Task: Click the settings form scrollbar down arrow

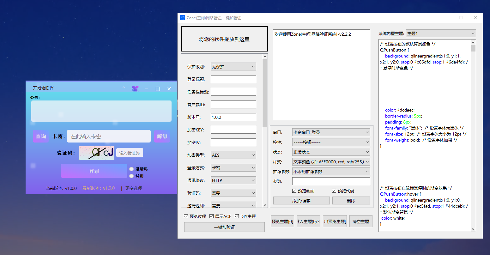Action: click(265, 205)
